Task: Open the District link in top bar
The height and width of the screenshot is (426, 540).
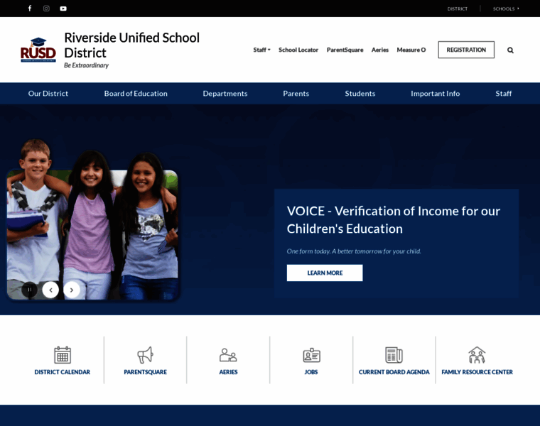Action: pyautogui.click(x=458, y=9)
